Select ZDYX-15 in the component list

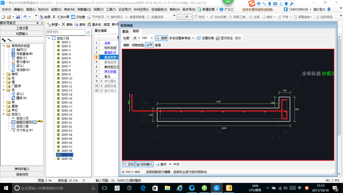point(67,99)
